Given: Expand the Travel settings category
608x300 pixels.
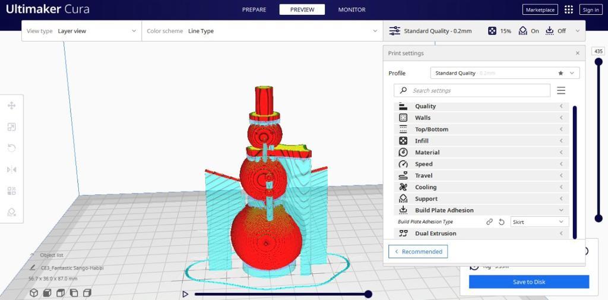Looking at the screenshot, I should tap(481, 175).
